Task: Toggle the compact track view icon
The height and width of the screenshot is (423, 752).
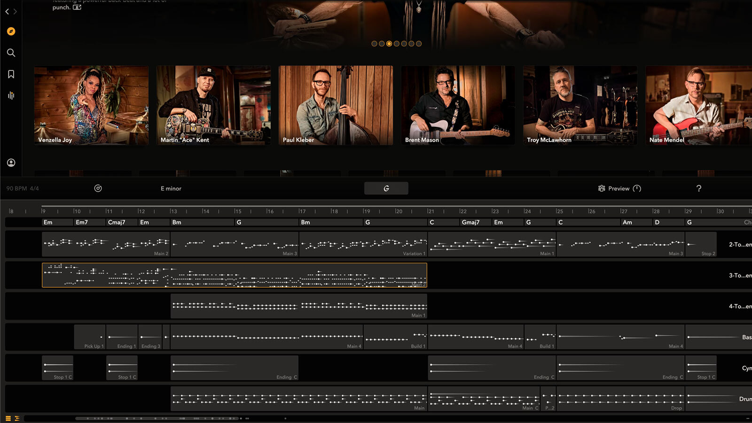Action: [17, 418]
